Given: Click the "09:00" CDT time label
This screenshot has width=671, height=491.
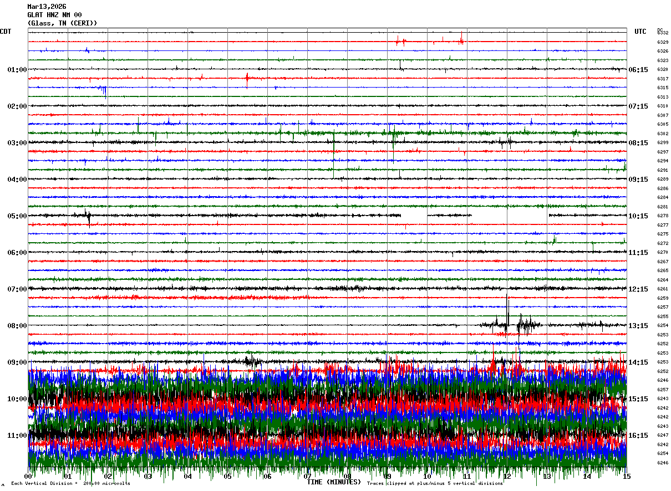Looking at the screenshot, I should coord(17,362).
